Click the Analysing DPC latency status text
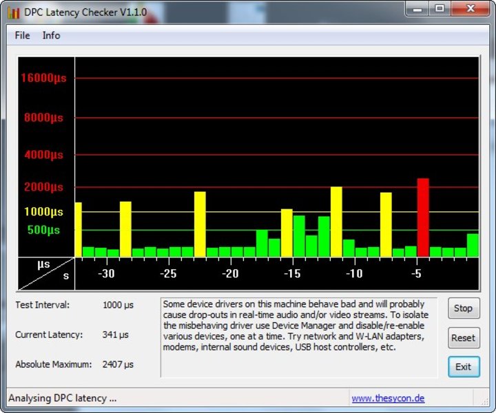 point(63,398)
